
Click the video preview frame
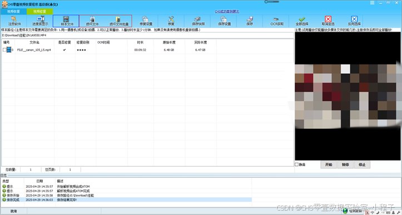(x=348, y=96)
